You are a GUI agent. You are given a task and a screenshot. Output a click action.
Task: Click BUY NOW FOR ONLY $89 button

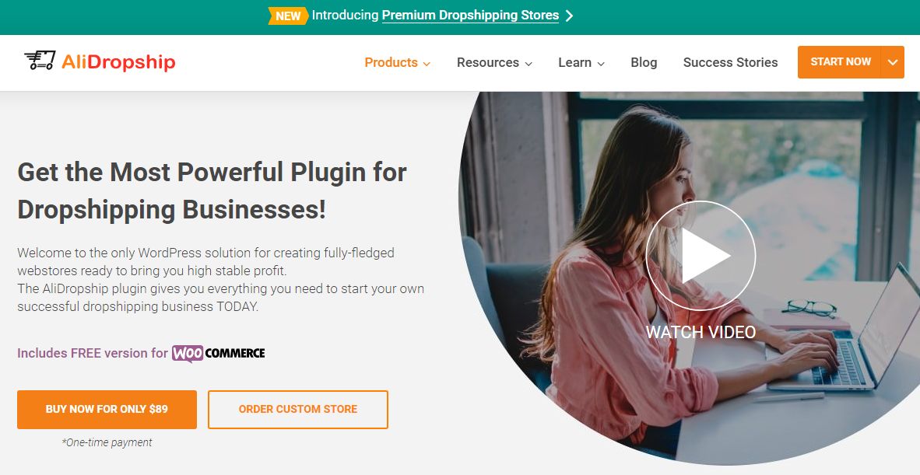(107, 410)
